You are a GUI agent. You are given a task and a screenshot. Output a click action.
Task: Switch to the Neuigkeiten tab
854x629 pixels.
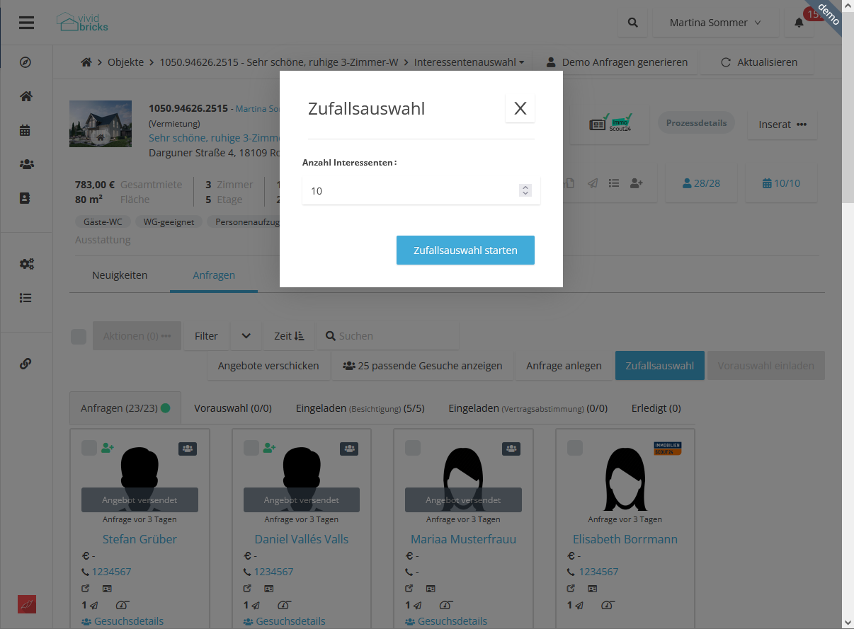coord(120,275)
